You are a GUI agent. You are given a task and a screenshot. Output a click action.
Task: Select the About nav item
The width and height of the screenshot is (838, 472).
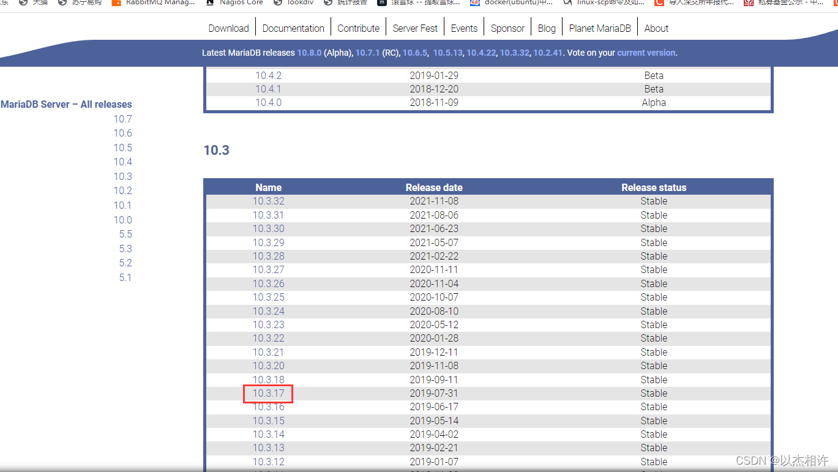click(656, 28)
